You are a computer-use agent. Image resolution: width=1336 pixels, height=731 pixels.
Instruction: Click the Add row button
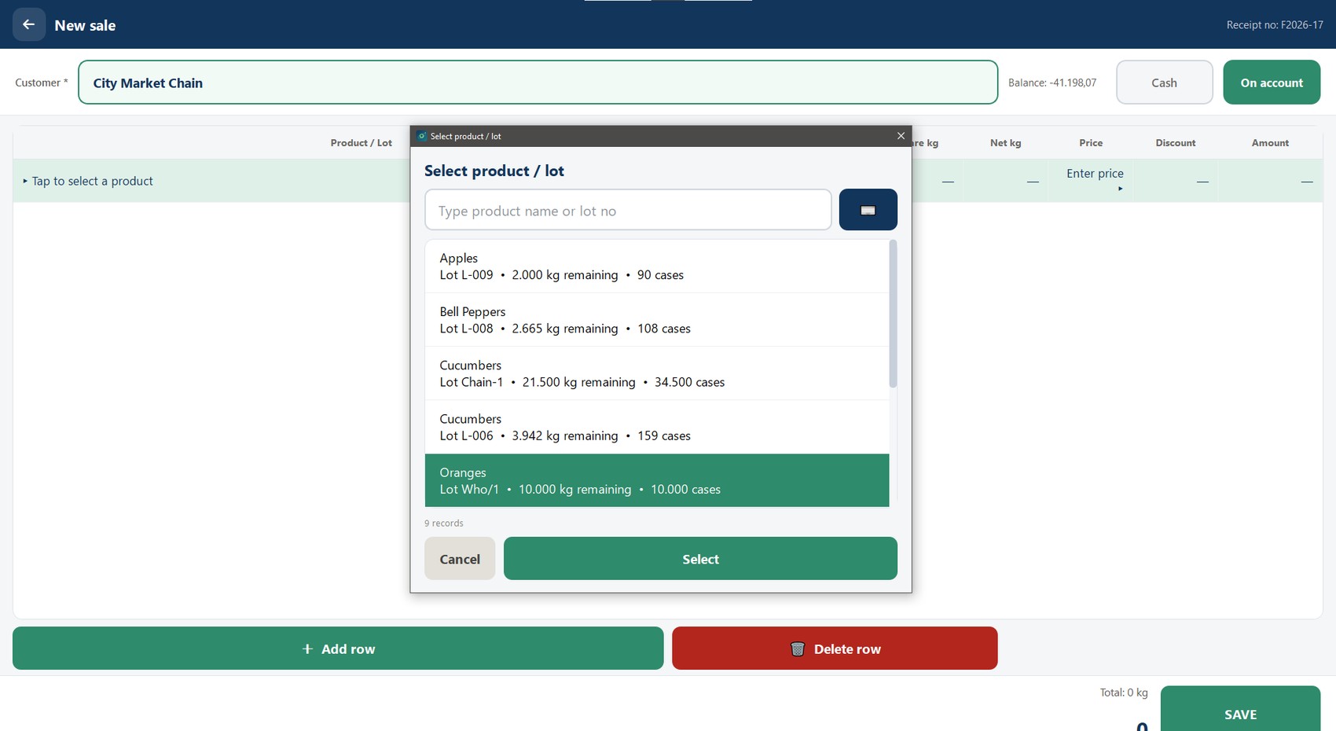pos(338,648)
